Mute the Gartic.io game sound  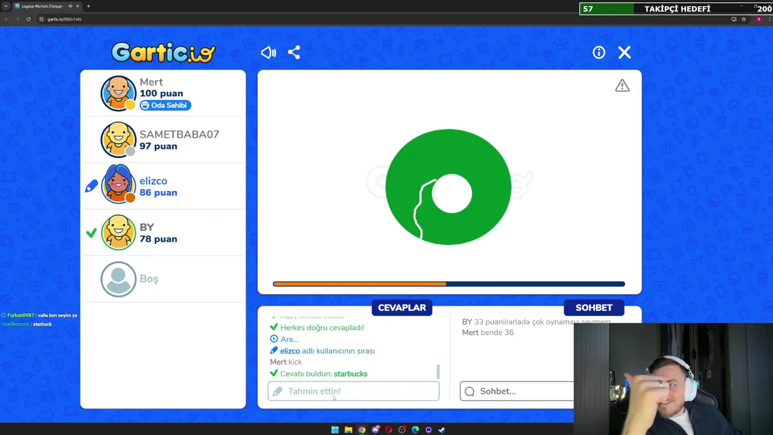268,53
